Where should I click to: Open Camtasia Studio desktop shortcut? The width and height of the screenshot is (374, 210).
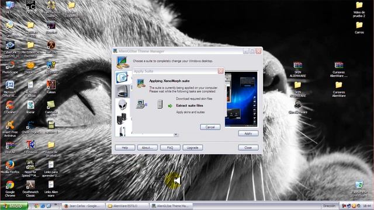click(51, 109)
